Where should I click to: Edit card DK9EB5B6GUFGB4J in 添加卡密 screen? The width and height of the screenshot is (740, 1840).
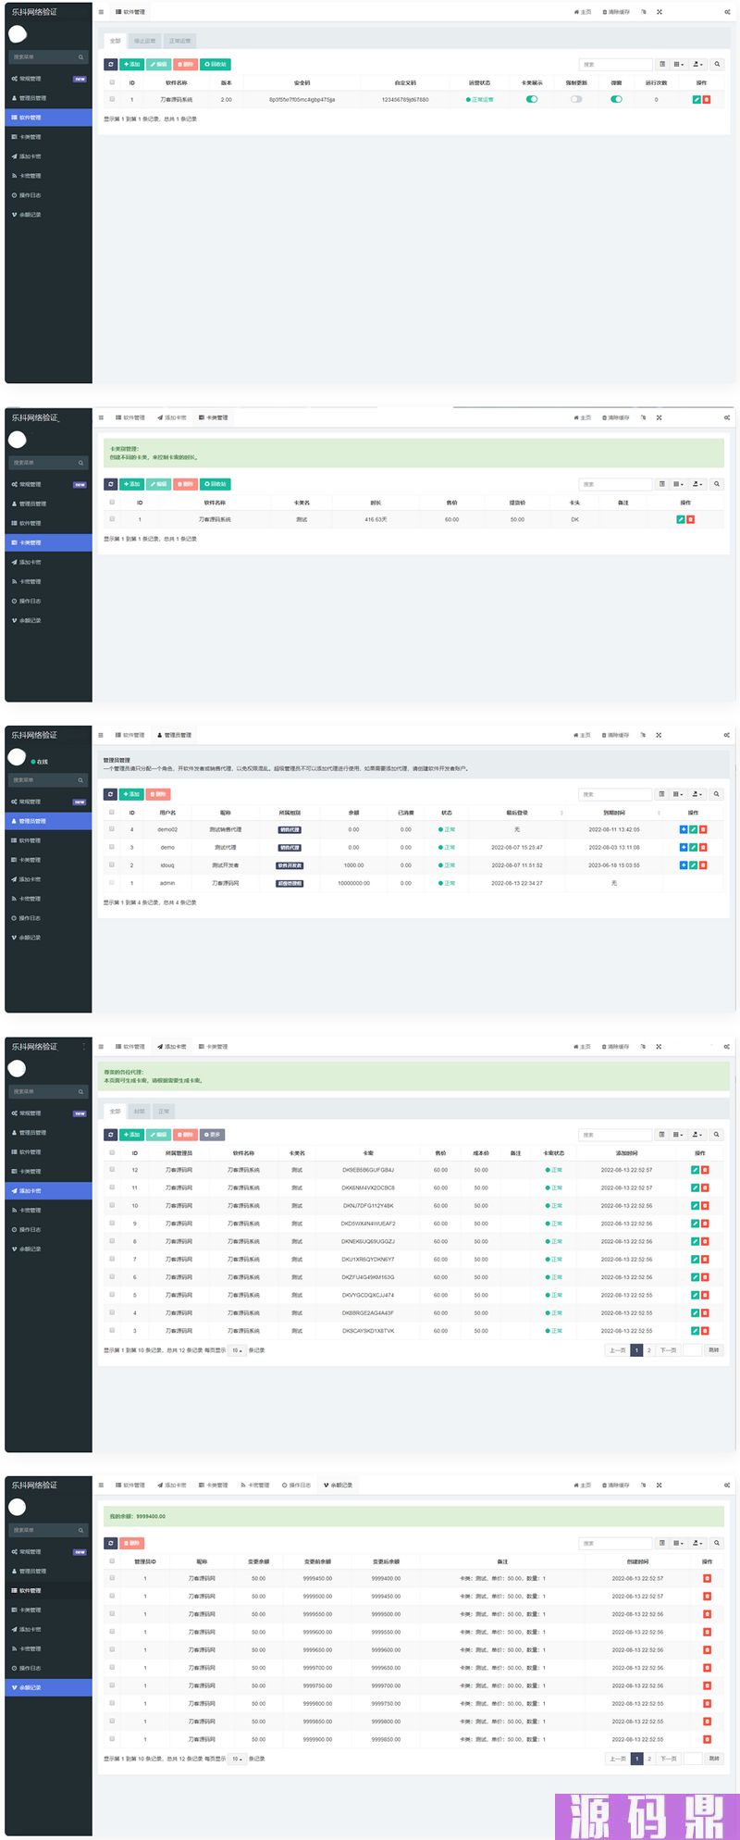click(x=696, y=1170)
